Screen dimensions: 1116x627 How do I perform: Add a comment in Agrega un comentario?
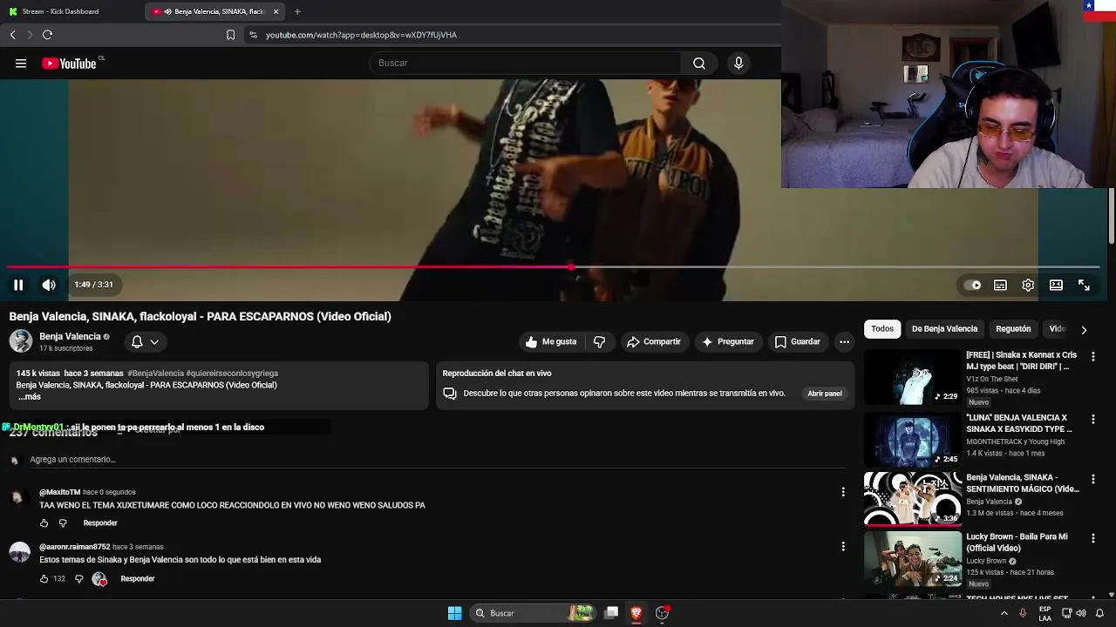click(x=436, y=459)
